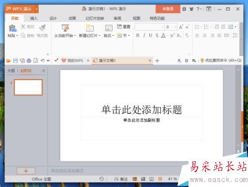Viewport: 248px width, 187px height.
Task: Toggle Superscript formatting
Action: [172, 35]
